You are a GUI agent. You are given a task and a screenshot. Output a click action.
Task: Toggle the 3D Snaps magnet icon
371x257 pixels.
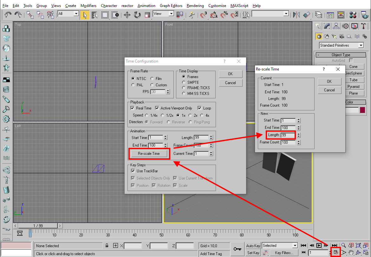(203, 15)
